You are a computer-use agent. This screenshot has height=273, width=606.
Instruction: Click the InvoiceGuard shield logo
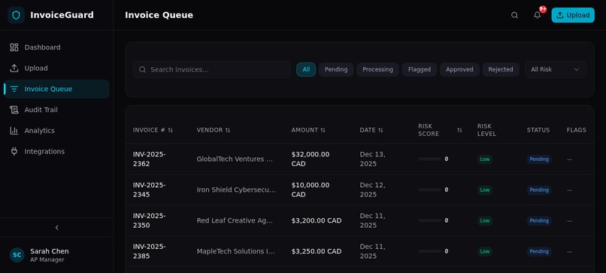[16, 15]
